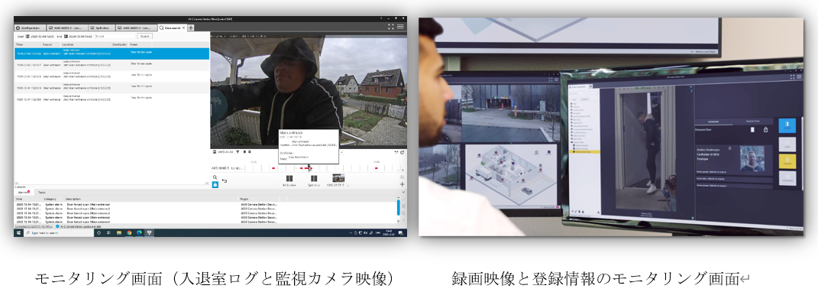Open the Split view layout icon
The height and width of the screenshot is (292, 818).
click(x=314, y=179)
